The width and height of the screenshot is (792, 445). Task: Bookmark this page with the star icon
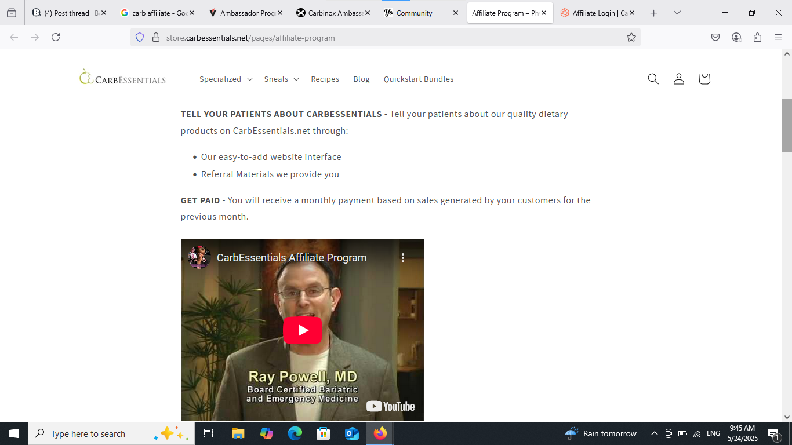pos(631,38)
